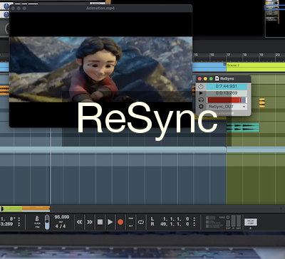Click the document icon in the ReSync title bar
Viewport: 285px width, 259px height.
click(217, 78)
